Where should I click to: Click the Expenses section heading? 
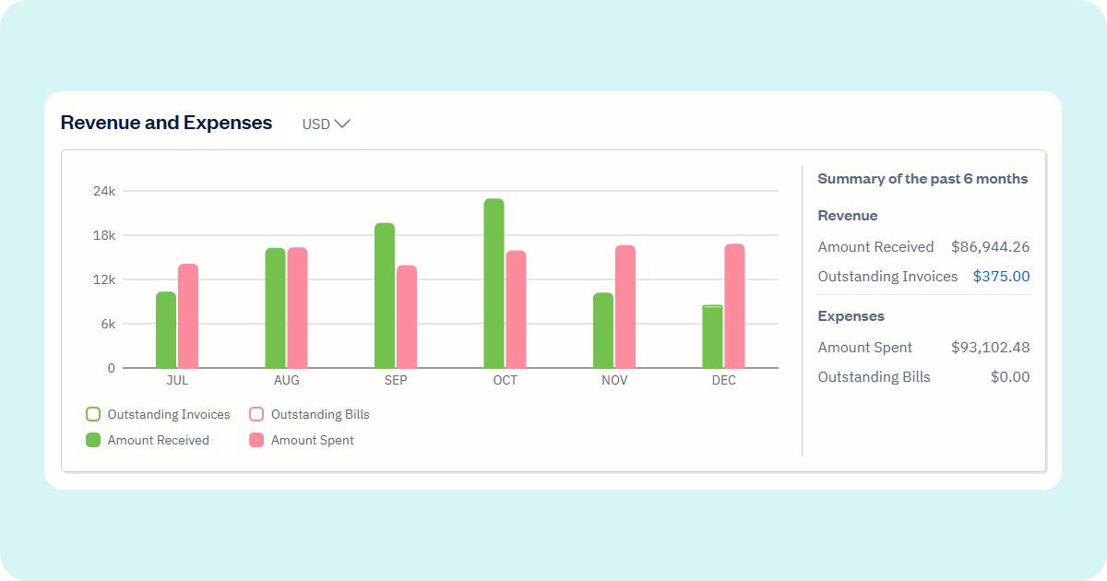(x=851, y=315)
